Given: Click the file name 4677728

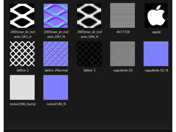Looking at the screenshot, I should tap(123, 32).
